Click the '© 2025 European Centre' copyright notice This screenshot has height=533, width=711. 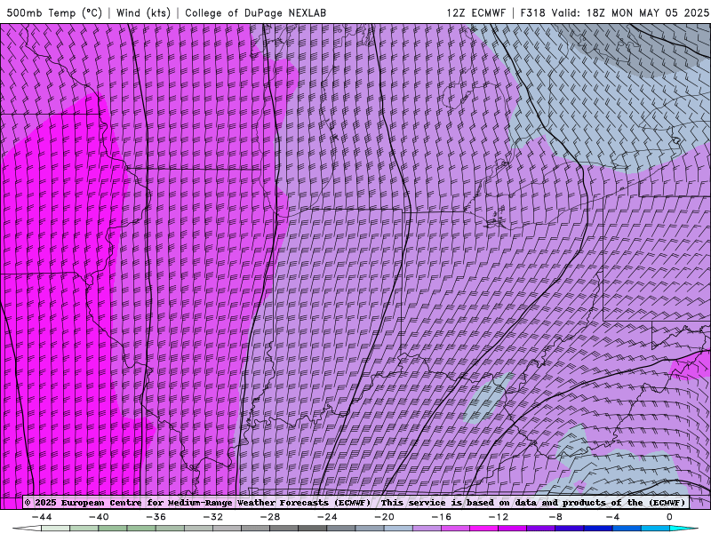coord(84,503)
